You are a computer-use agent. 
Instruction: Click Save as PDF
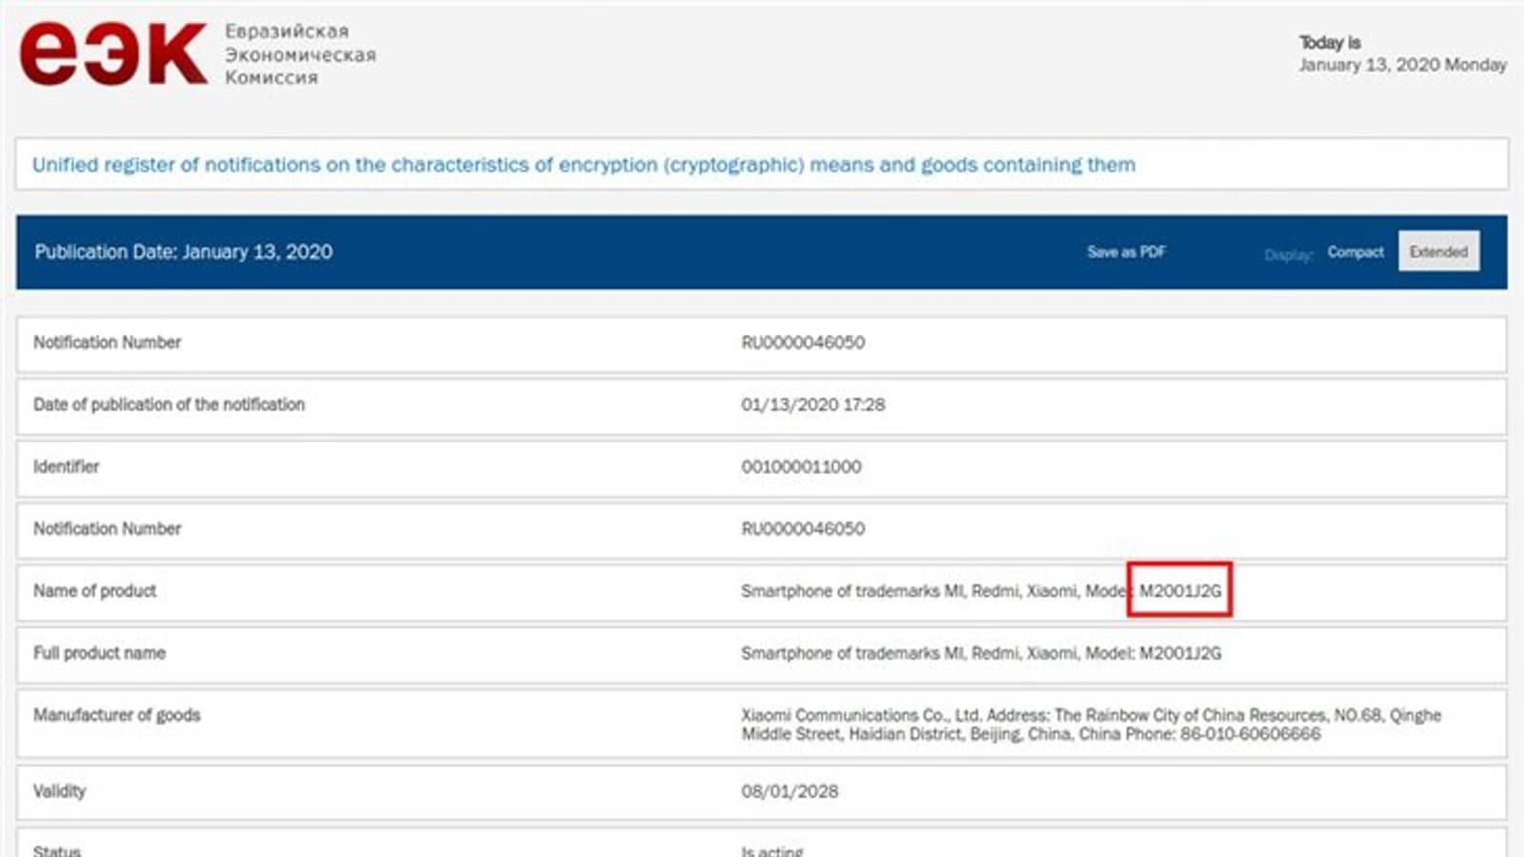point(1126,251)
